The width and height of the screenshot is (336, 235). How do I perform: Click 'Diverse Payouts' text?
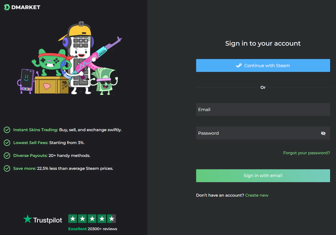tap(30, 155)
